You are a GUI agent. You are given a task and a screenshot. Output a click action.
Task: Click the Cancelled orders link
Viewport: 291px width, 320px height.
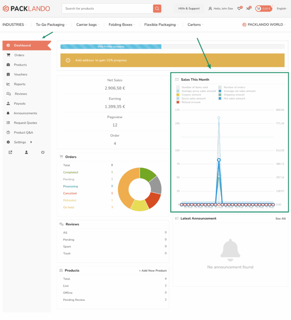[70, 193]
